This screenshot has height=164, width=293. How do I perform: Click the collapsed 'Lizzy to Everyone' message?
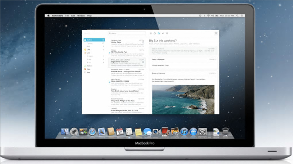click(183, 51)
